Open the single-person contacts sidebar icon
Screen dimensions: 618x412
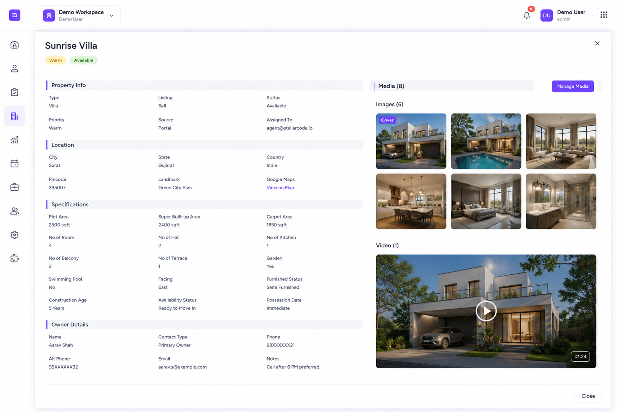pyautogui.click(x=14, y=68)
